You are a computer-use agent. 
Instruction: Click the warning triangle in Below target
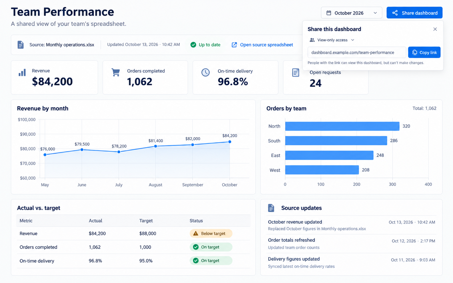[x=196, y=233]
